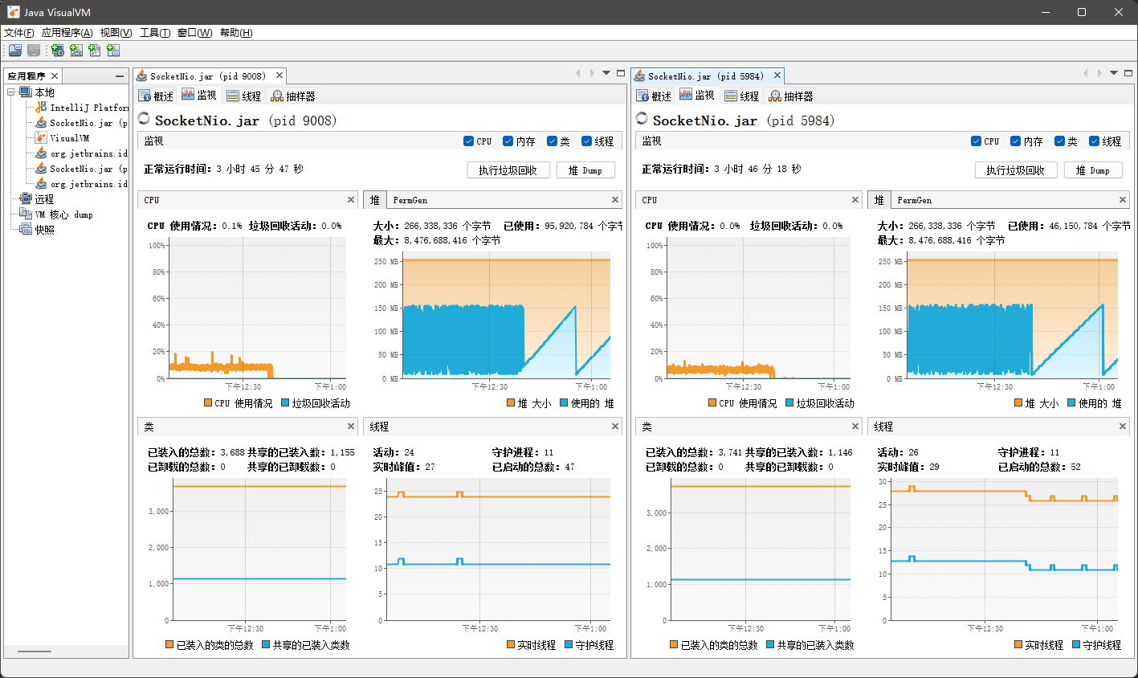Click the Load Snapshot toolbar icon

pyautogui.click(x=15, y=51)
